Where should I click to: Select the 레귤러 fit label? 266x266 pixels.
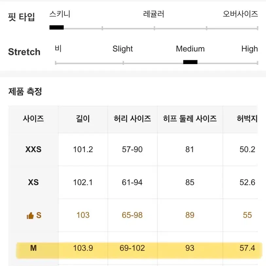point(154,14)
